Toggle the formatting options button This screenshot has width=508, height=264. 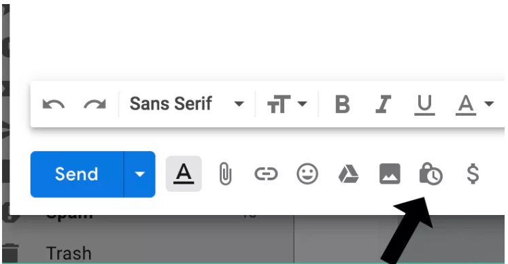(184, 174)
